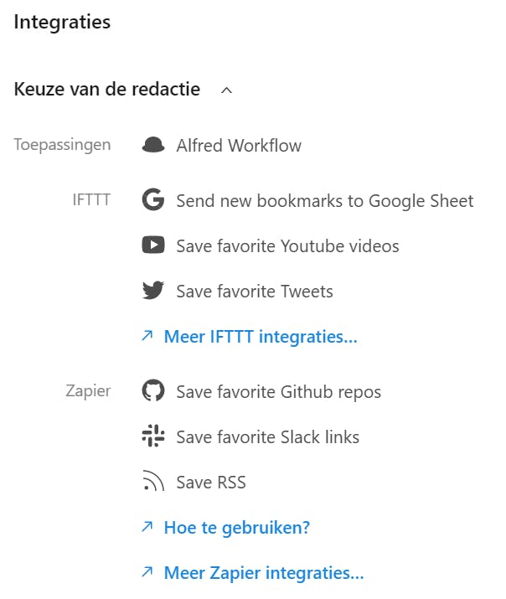This screenshot has height=599, width=506.
Task: Click the YouTube play icon
Action: pyautogui.click(x=152, y=245)
